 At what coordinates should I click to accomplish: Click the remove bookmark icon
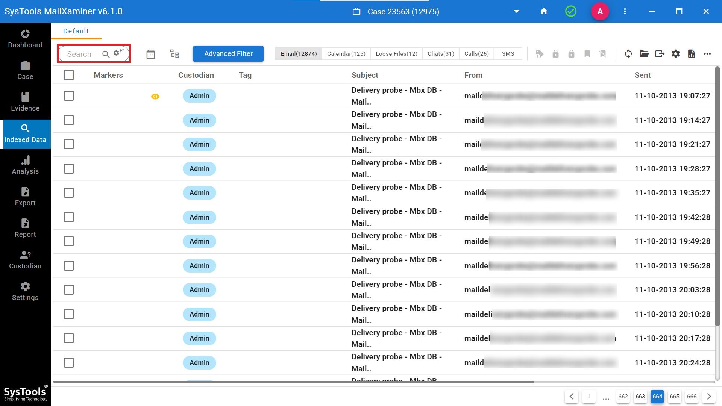[603, 54]
